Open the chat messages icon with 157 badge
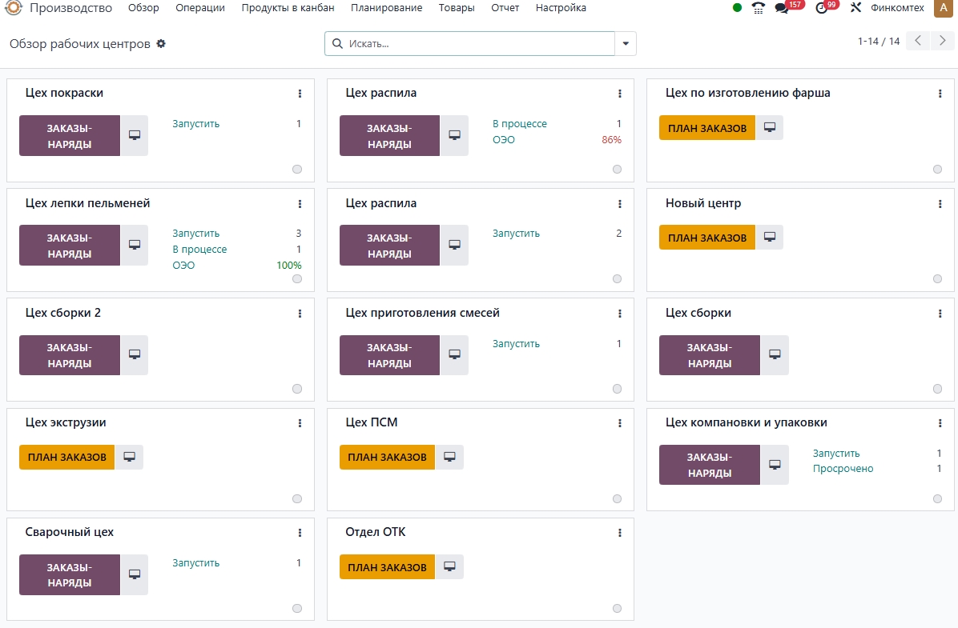 click(x=782, y=8)
